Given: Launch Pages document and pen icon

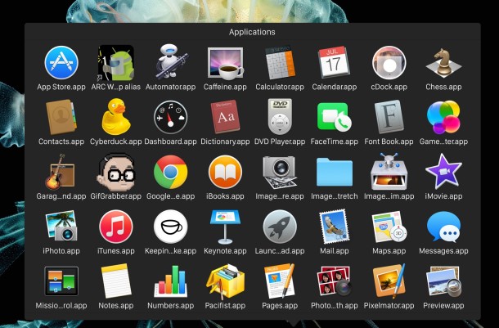Looking at the screenshot, I should (x=280, y=281).
